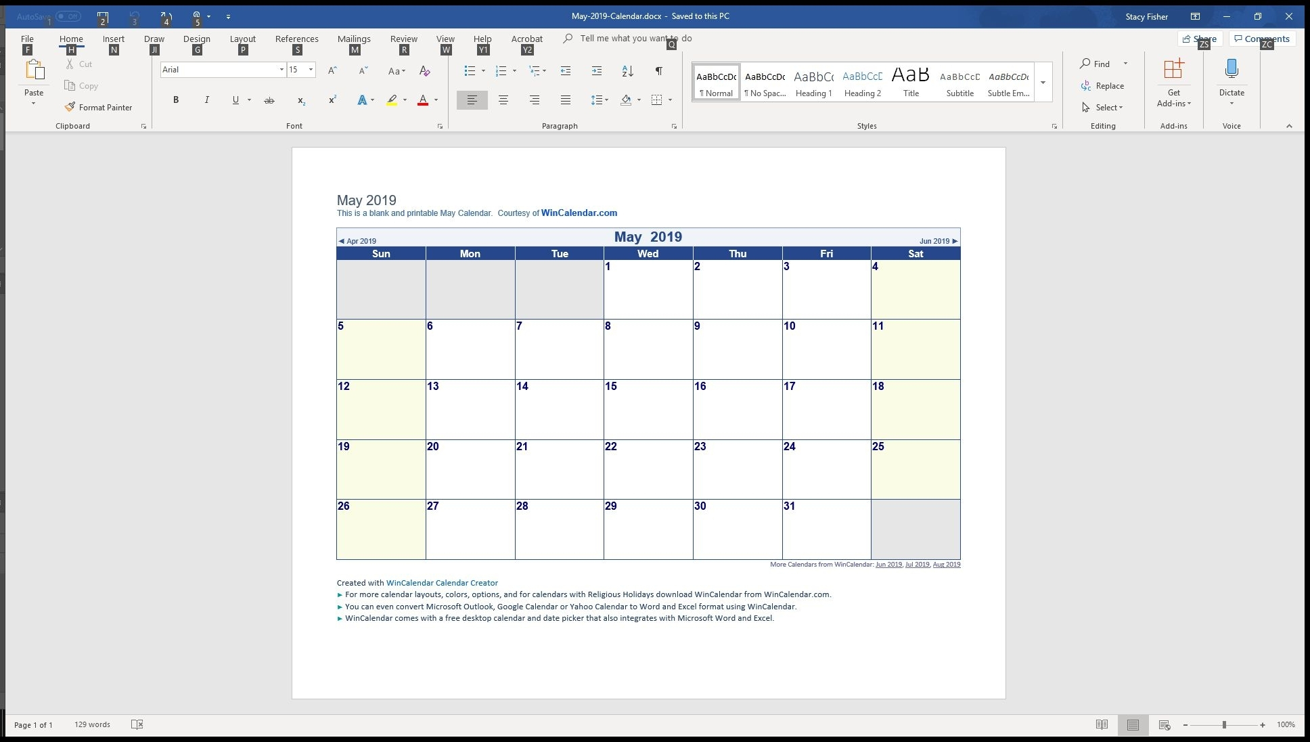This screenshot has width=1310, height=742.
Task: Click the Jun 2019 navigation link
Action: pos(933,240)
